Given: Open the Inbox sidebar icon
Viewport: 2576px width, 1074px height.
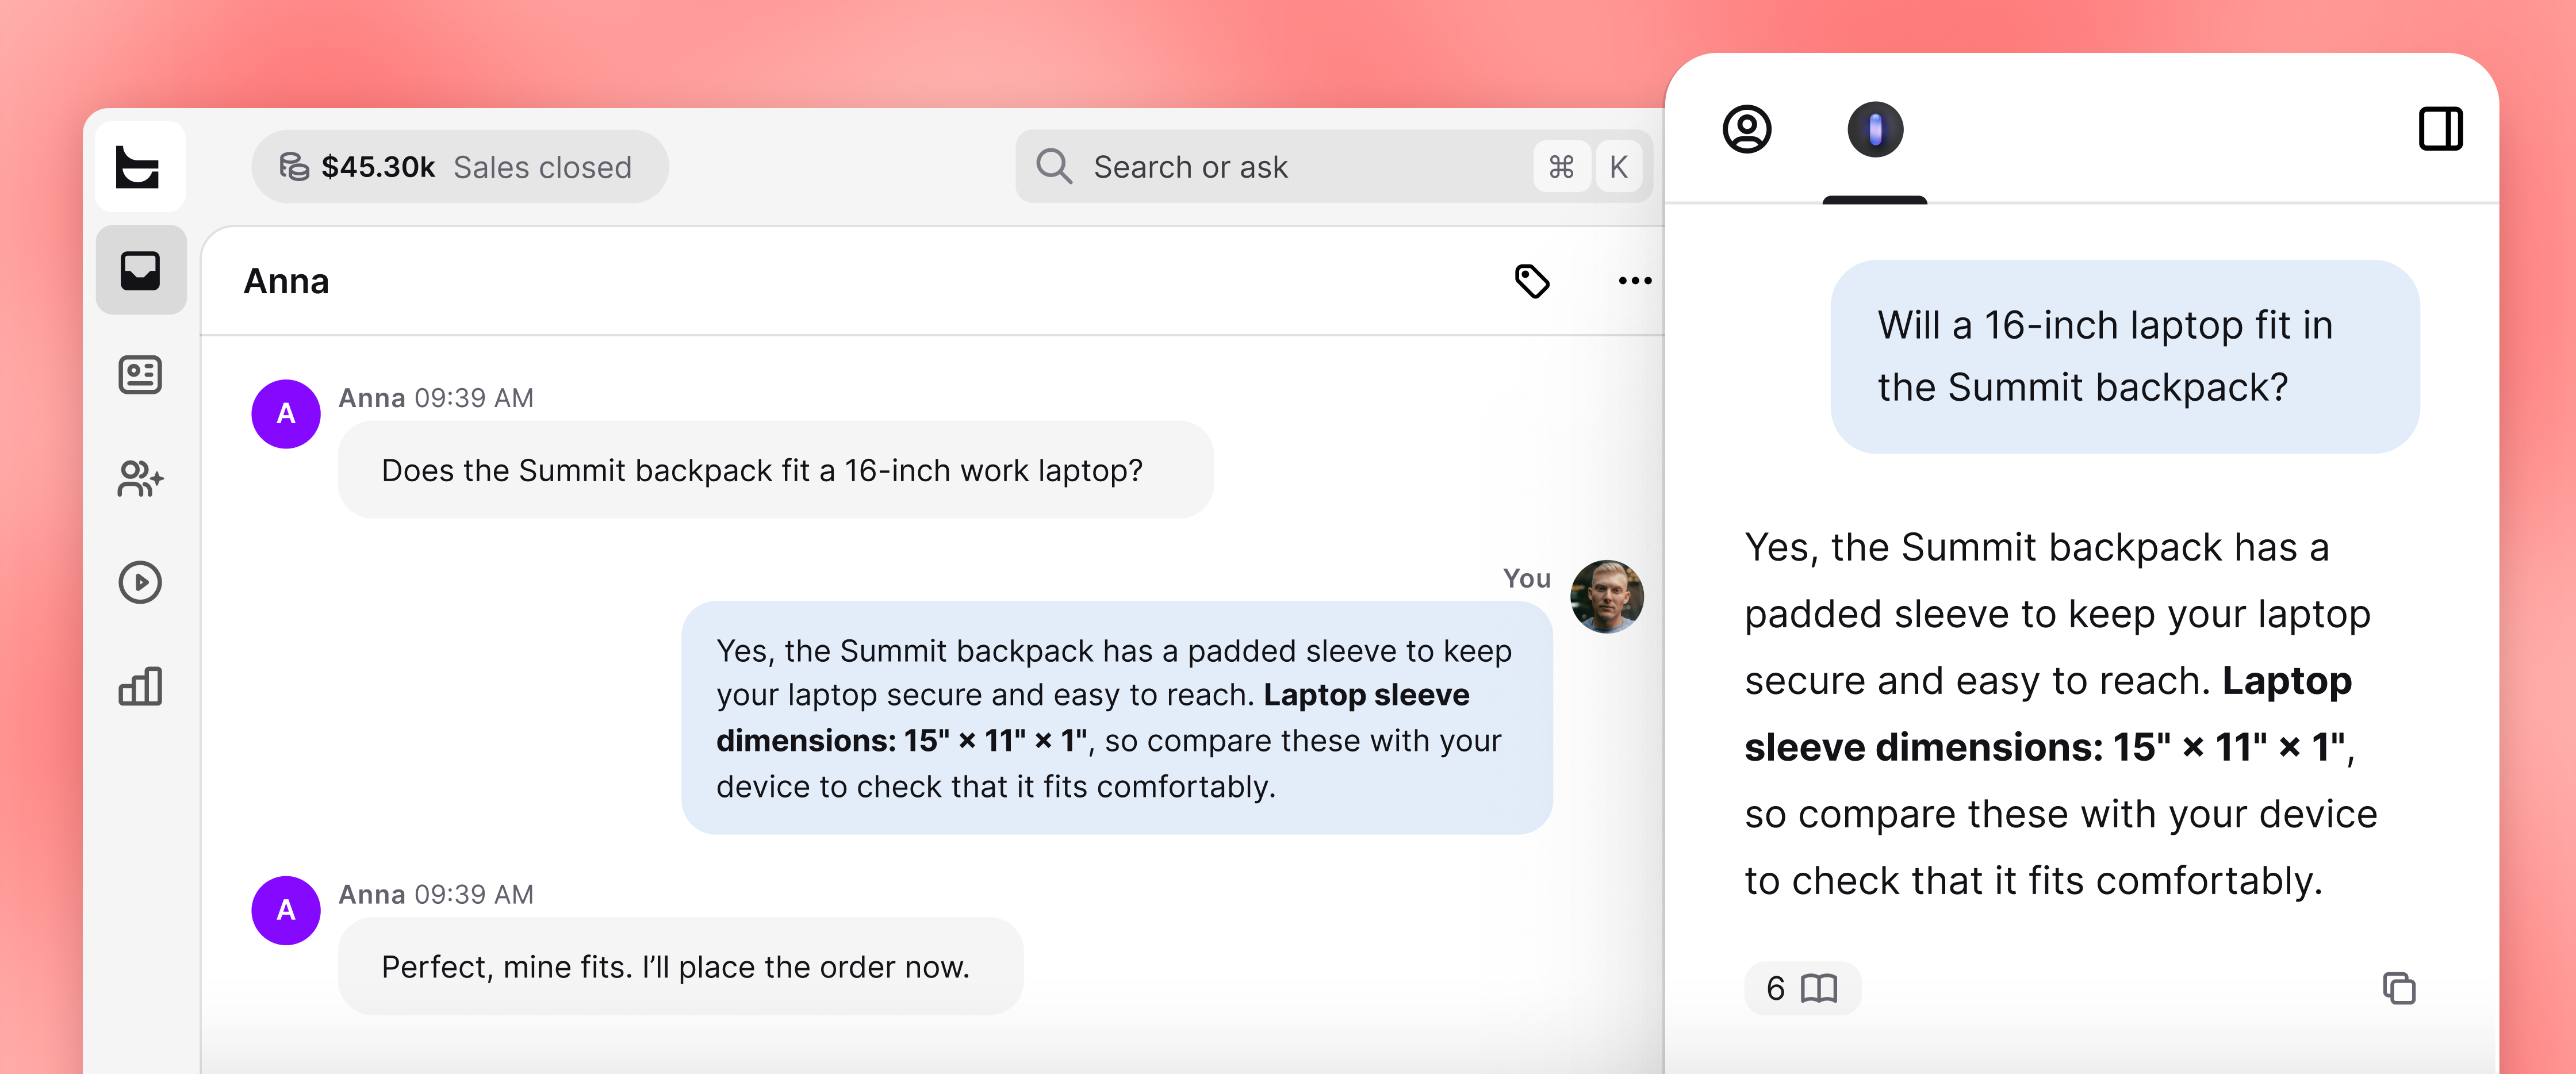Looking at the screenshot, I should point(140,270).
